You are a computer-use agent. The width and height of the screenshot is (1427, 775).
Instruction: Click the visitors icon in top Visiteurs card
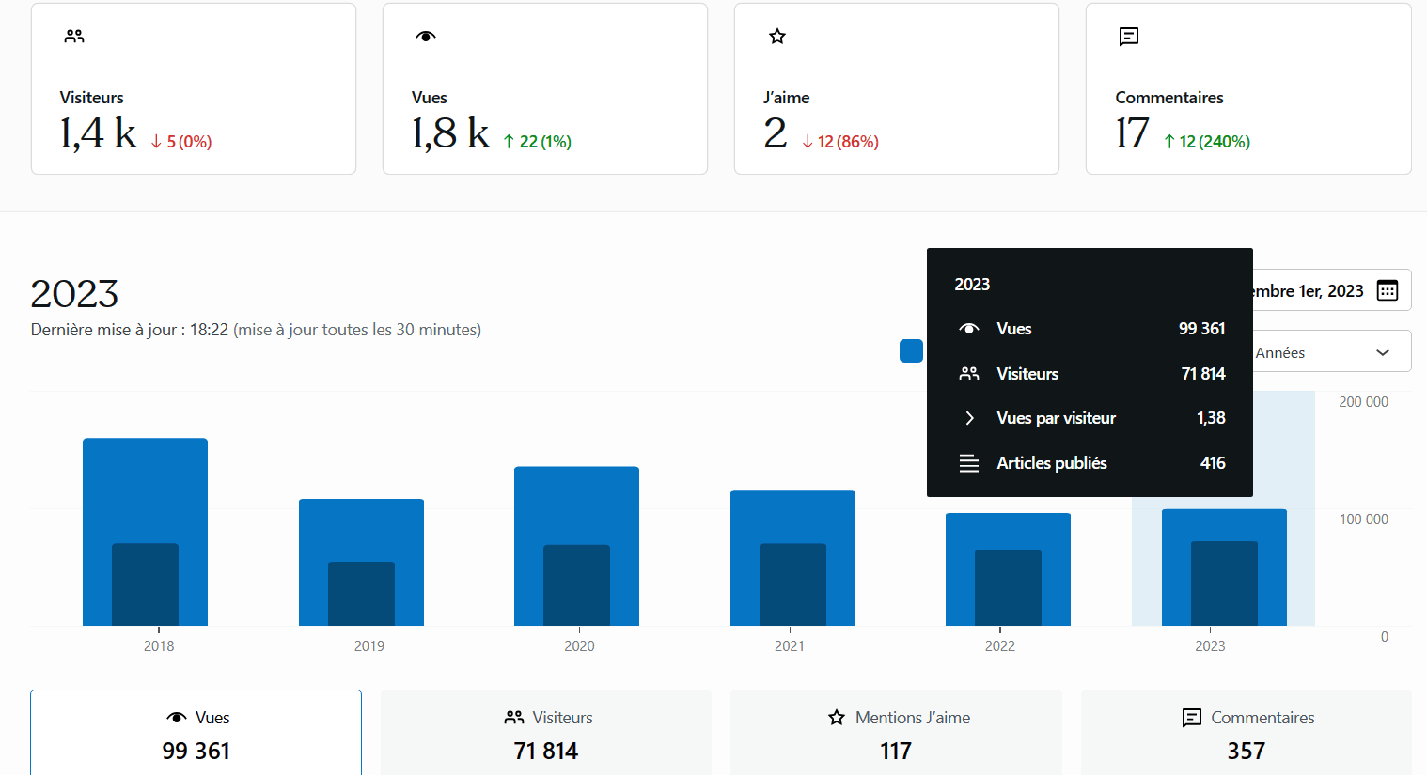[x=74, y=37]
